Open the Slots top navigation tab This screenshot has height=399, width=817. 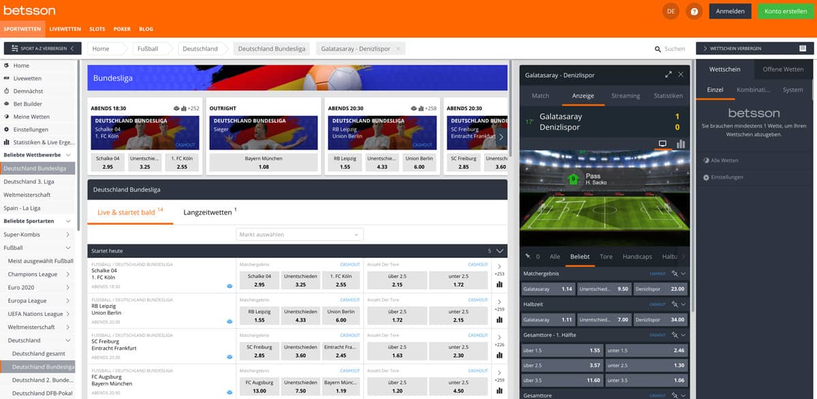[x=97, y=29]
